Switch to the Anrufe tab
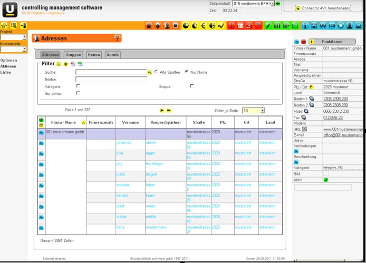This screenshot has height=263, width=366. click(x=112, y=55)
